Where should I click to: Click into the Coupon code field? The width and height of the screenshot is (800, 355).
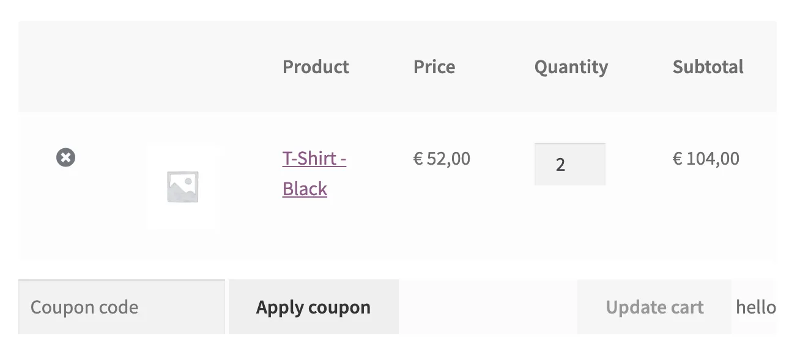(x=121, y=307)
